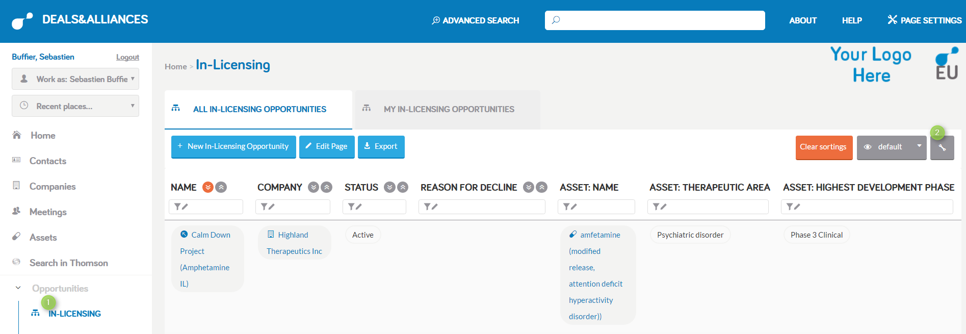Click the Export button
The image size is (966, 334).
tap(381, 146)
